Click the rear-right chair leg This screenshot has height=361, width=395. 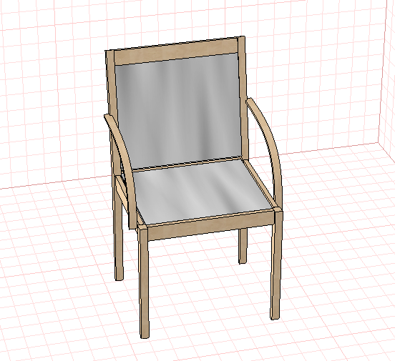coord(243,246)
